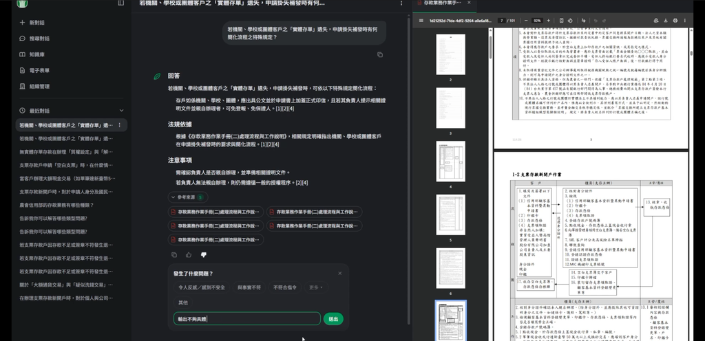Click PDF save-to-drive icon
705x341 pixels.
[x=656, y=21]
